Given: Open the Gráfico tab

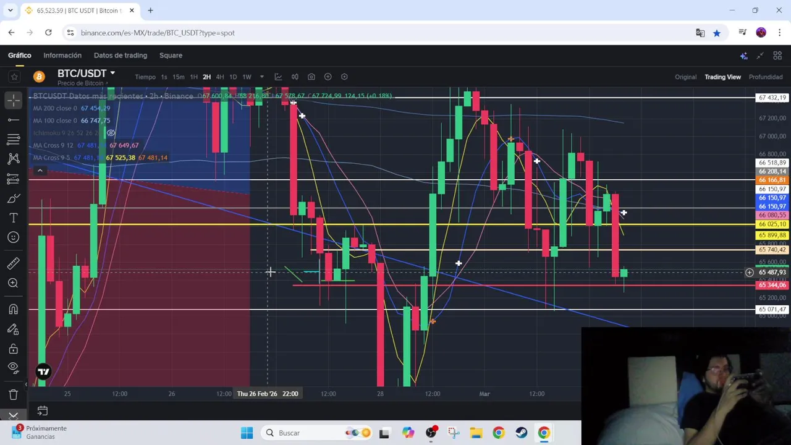Looking at the screenshot, I should click(x=20, y=55).
